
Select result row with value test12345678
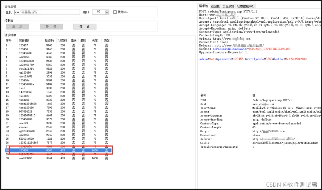58,104
